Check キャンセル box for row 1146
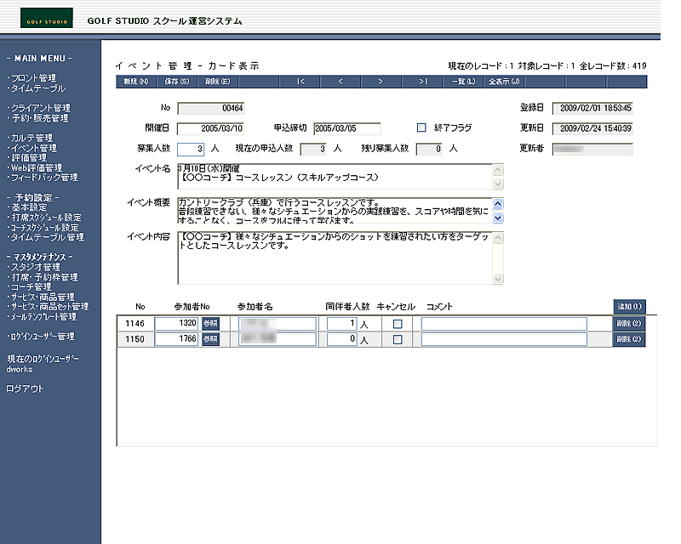This screenshot has height=544, width=681. click(398, 324)
